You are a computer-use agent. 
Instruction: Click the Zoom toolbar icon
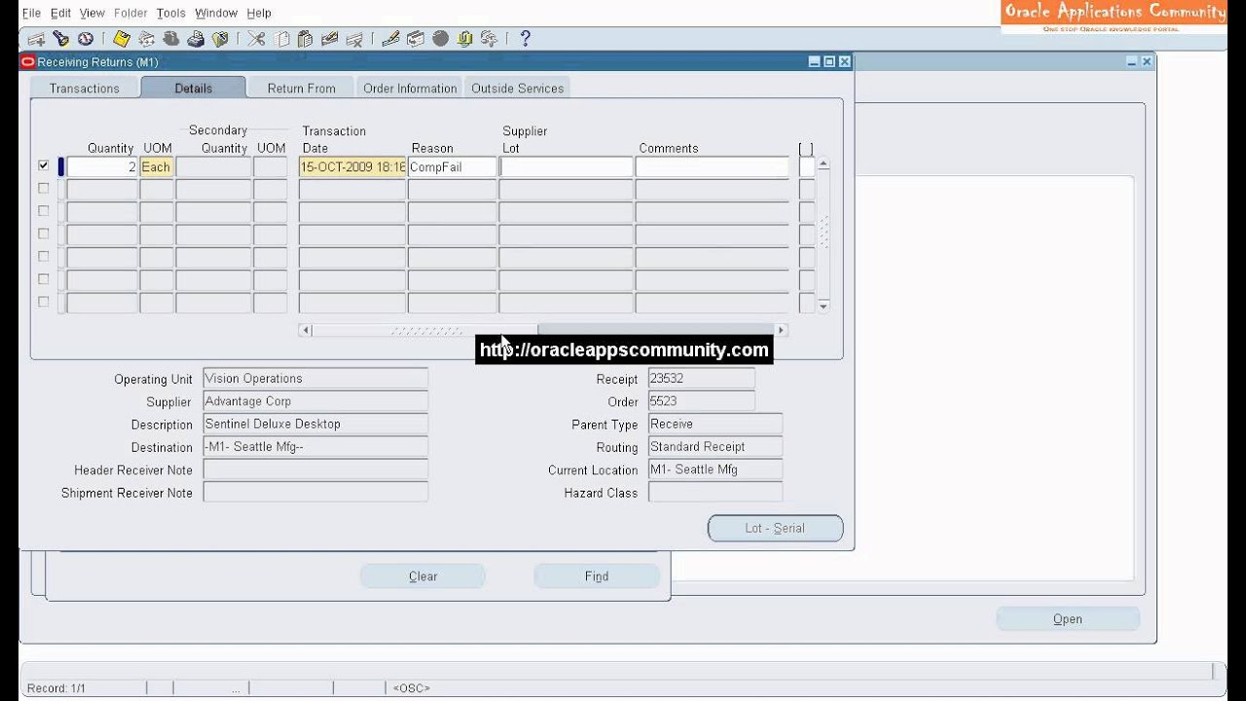pyautogui.click(x=416, y=39)
